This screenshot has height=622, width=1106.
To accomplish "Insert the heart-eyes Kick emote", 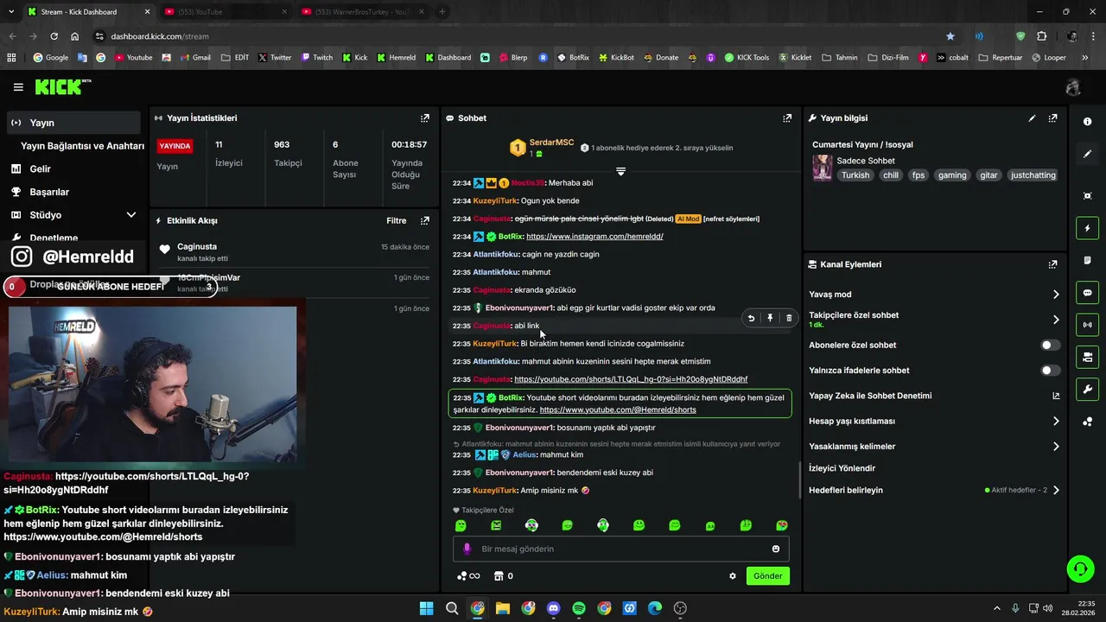I will 782,525.
